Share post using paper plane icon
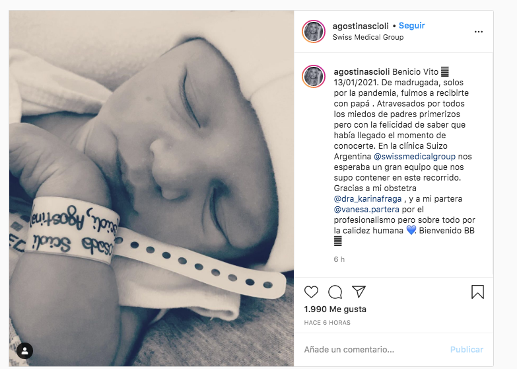Screen dimensions: 517x369 (x=359, y=292)
